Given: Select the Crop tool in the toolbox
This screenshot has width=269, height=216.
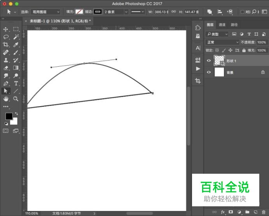Looking at the screenshot, I should tap(6, 45).
